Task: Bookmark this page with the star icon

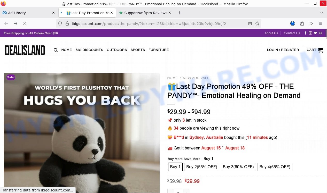Action: coord(257,23)
